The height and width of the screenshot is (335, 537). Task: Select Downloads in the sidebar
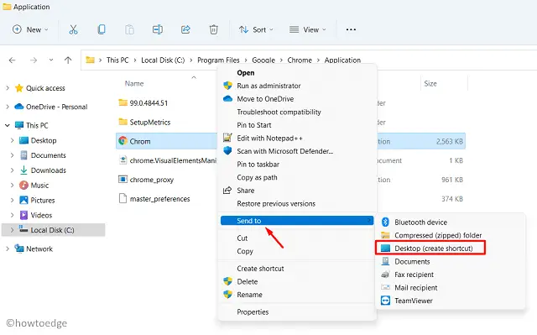tap(49, 170)
